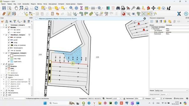The height and width of the screenshot is (106, 189).
Task: Click the binoculars search icon
Action: pyautogui.click(x=118, y=8)
